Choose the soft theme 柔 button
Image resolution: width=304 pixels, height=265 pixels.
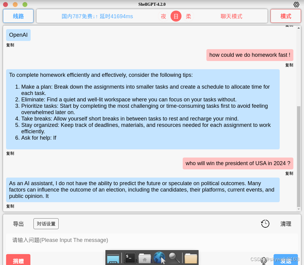(x=188, y=16)
